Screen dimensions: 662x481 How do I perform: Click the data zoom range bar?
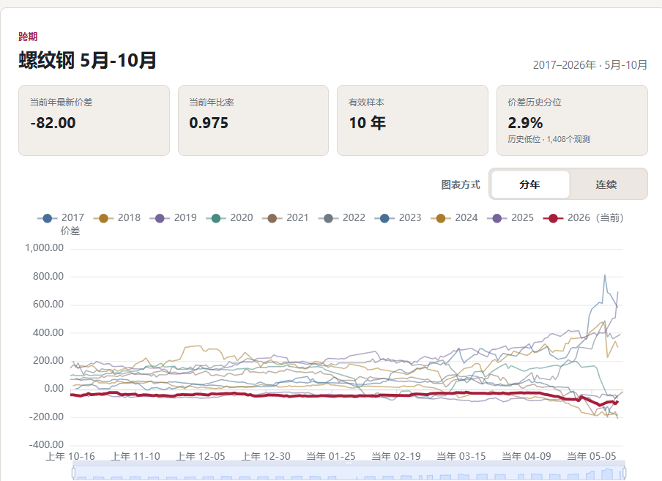[349, 472]
